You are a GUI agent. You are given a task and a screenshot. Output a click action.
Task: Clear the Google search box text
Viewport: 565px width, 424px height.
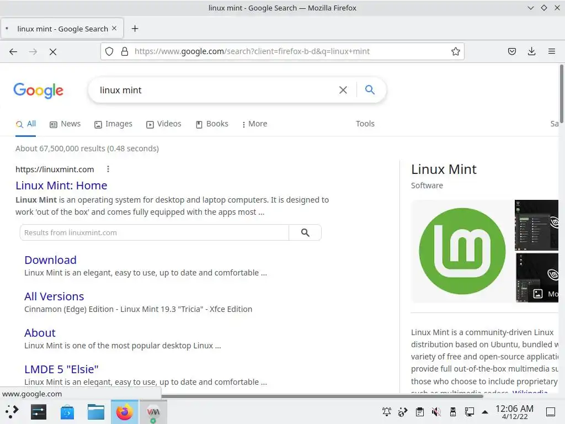tap(343, 90)
